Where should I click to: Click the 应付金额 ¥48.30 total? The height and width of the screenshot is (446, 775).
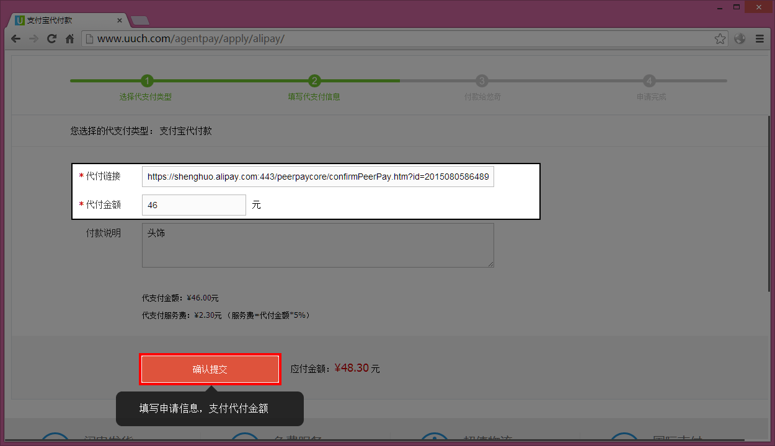335,369
